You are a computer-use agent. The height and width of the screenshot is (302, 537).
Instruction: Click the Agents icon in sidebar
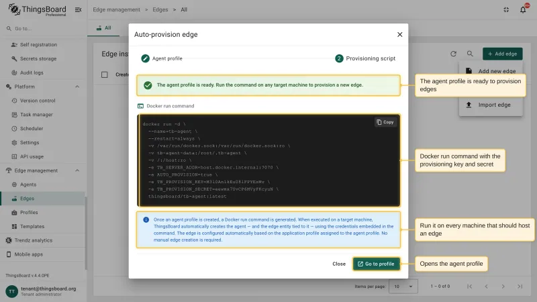pos(14,185)
